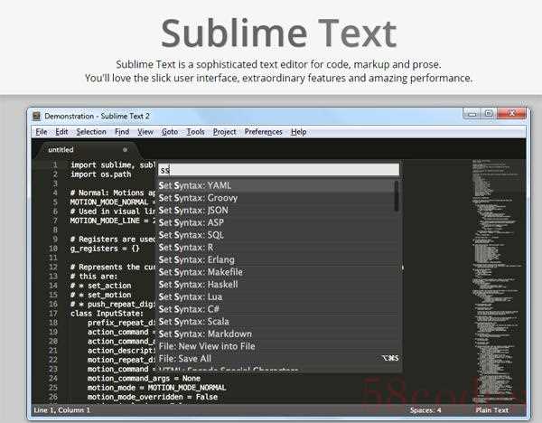Open the Preferences menu
This screenshot has width=542, height=423.
pos(263,132)
